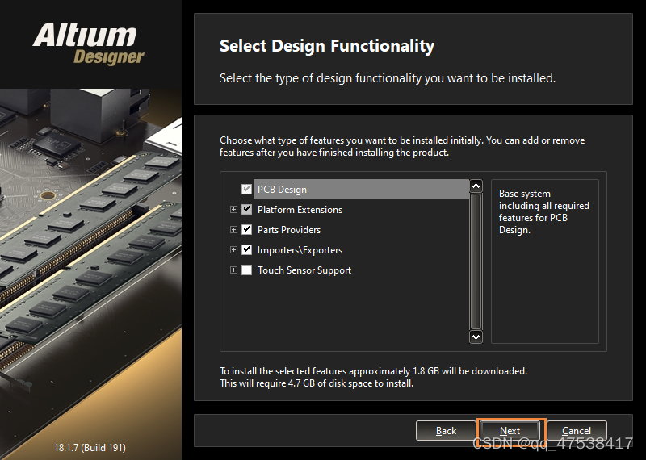Select the Touch Sensor Support label

(x=304, y=270)
